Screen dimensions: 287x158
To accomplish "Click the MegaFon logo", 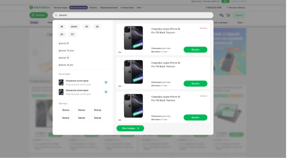I will click(39, 7).
